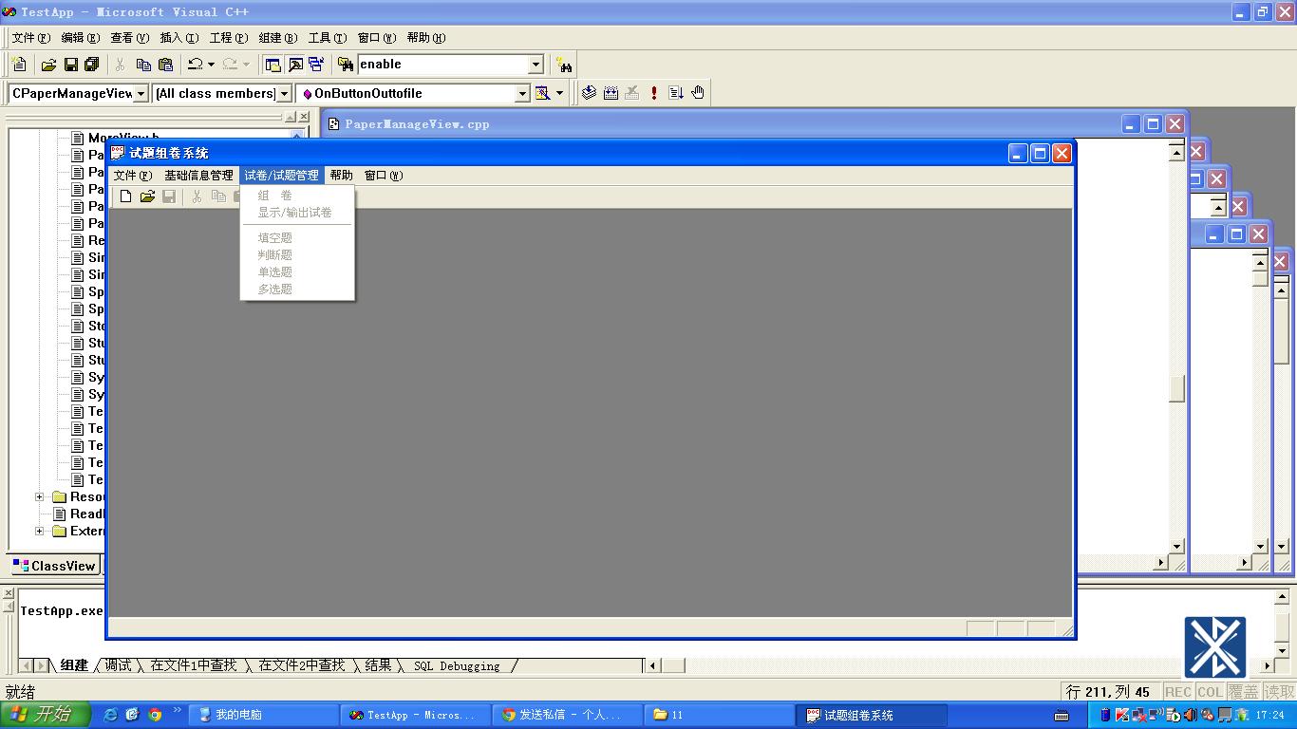Open the 插入 menu in Visual C++
The image size is (1297, 729).
[179, 38]
